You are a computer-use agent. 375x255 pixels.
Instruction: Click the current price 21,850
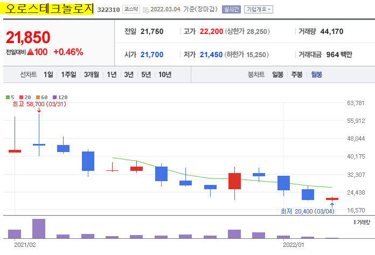coord(28,38)
